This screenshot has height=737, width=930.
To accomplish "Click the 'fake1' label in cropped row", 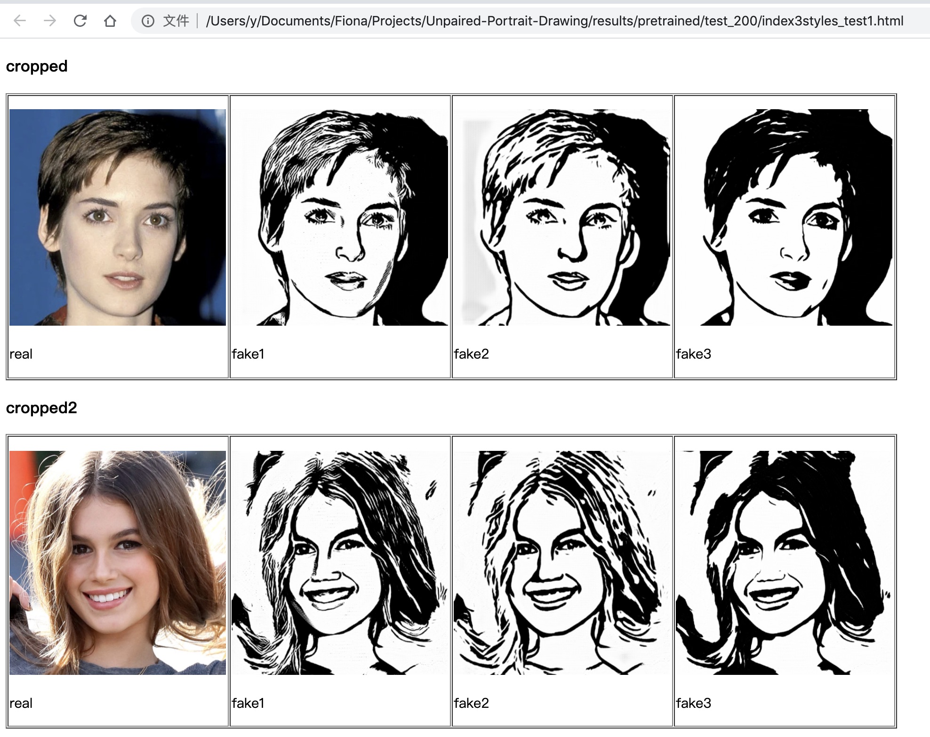I will pyautogui.click(x=248, y=354).
